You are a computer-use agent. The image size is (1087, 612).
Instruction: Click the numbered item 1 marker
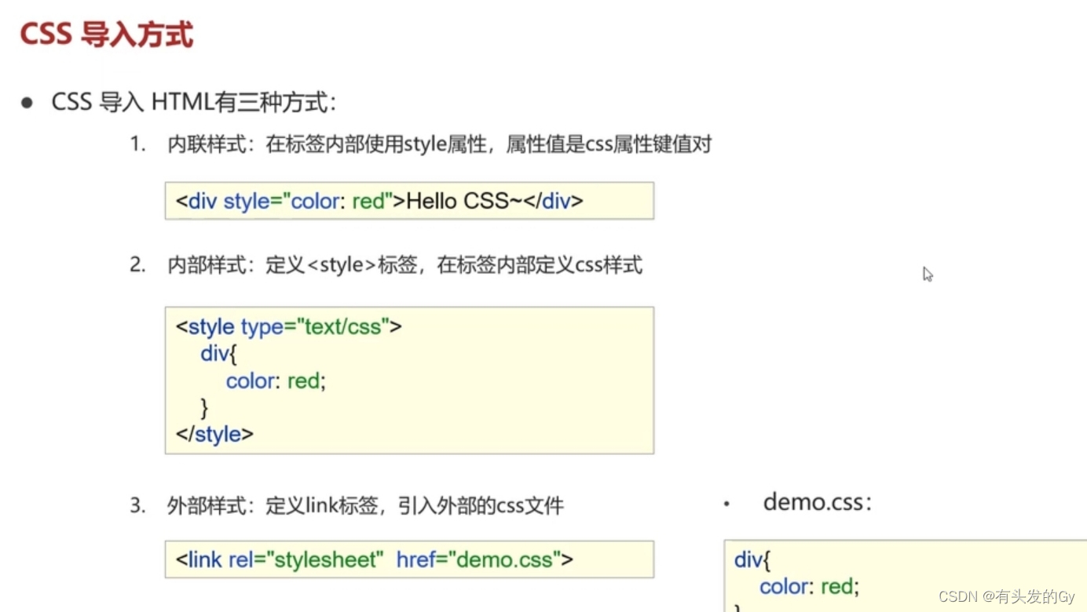(x=137, y=144)
